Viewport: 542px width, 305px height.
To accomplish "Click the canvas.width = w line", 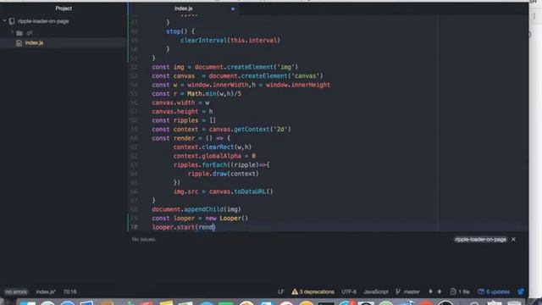I will tap(180, 103).
